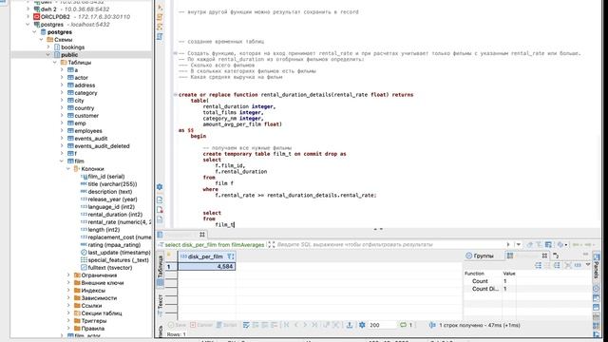This screenshot has height=342, width=608.
Task: Expand the Триггеры folder
Action: point(68,321)
